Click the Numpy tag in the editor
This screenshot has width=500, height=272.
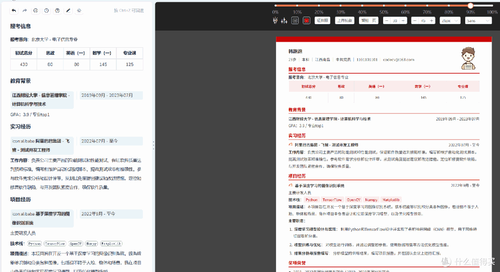(91, 244)
